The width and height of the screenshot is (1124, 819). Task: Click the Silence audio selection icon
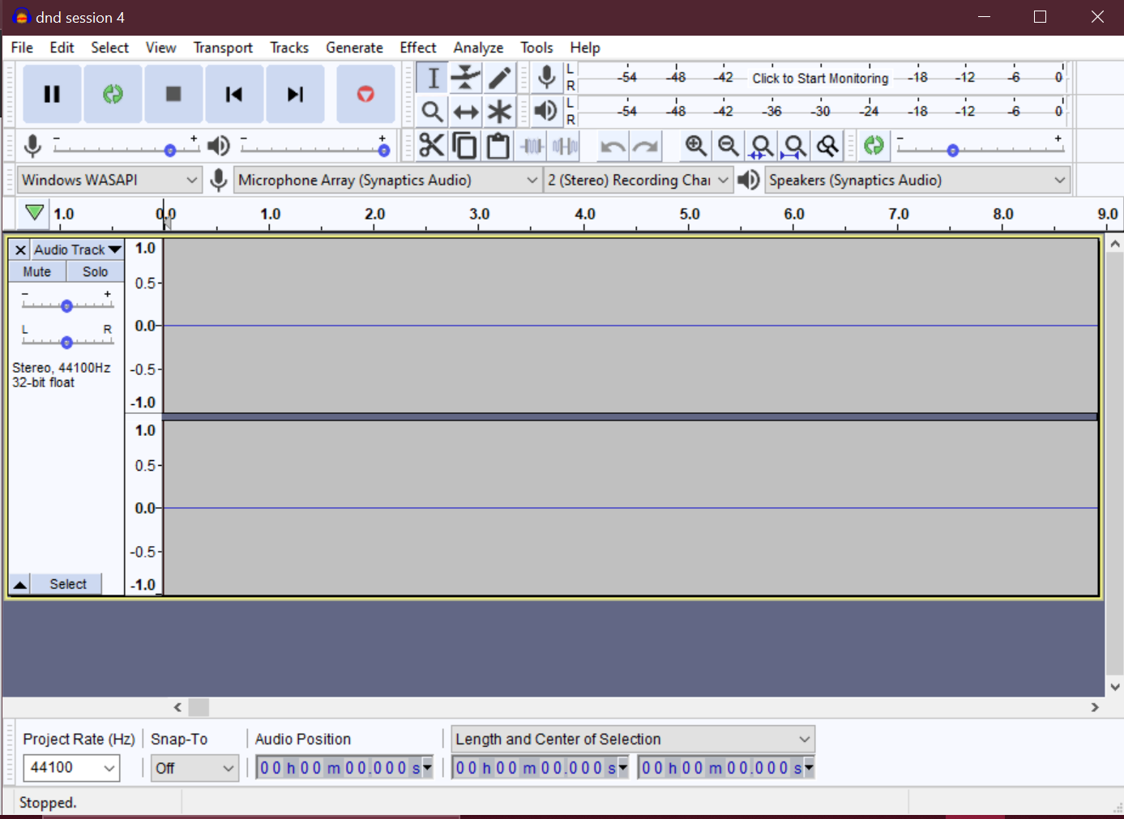(x=565, y=146)
